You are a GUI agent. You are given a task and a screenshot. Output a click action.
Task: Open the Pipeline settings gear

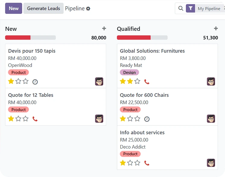[88, 9]
